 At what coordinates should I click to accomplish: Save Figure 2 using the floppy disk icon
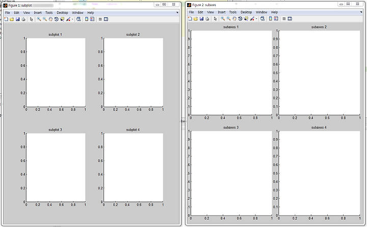(201, 18)
